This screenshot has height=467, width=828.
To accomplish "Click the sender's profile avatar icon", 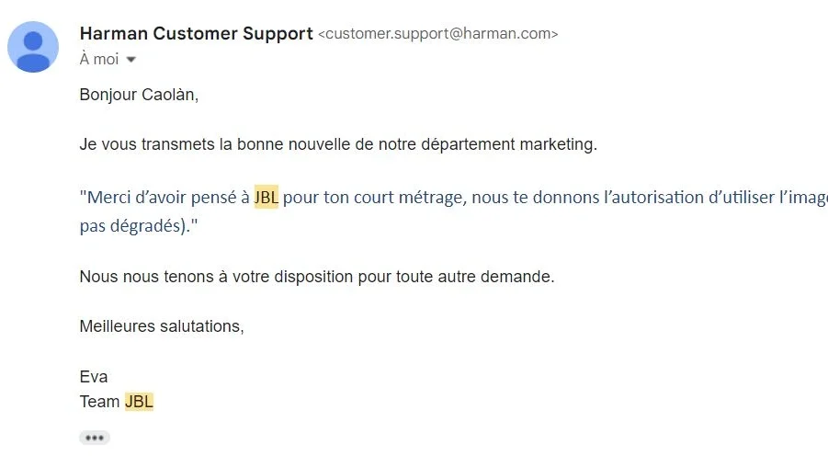I will pos(33,47).
